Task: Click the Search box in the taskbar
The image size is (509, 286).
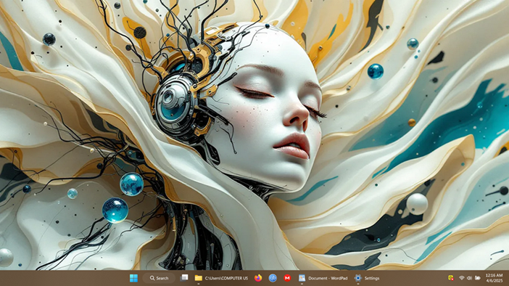Action: pyautogui.click(x=159, y=278)
